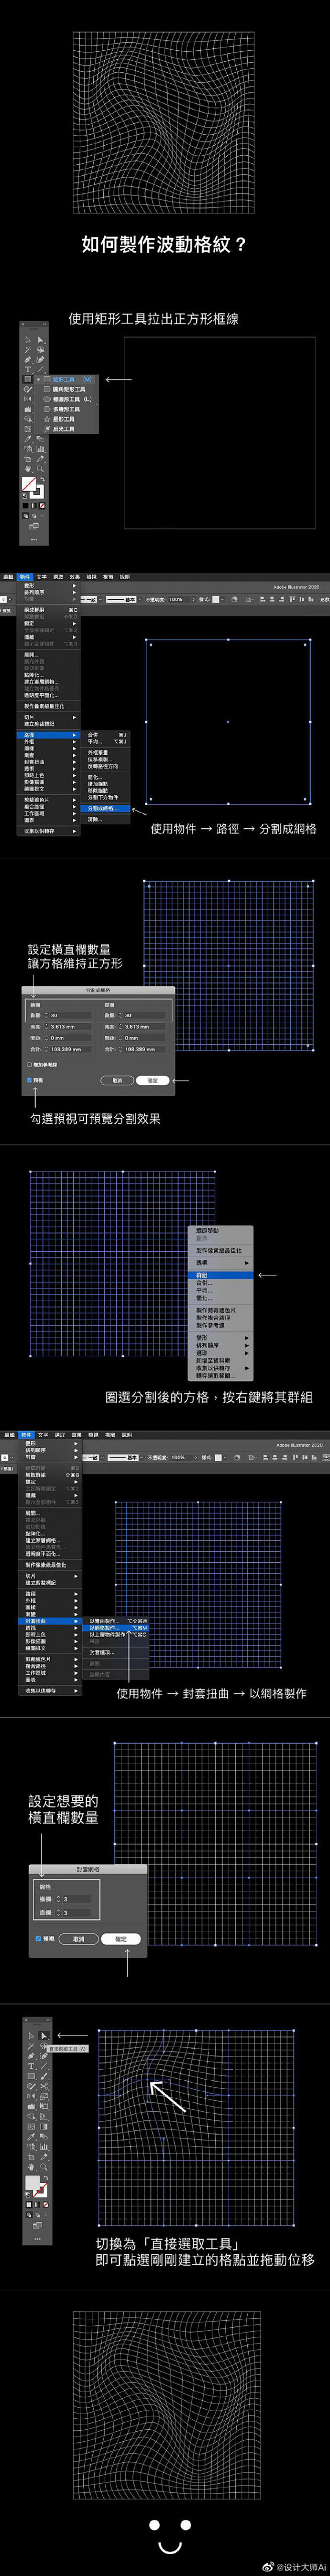Expand 選取 submenu in right-click context menu
Image resolution: width=330 pixels, height=2576 pixels.
click(221, 1354)
